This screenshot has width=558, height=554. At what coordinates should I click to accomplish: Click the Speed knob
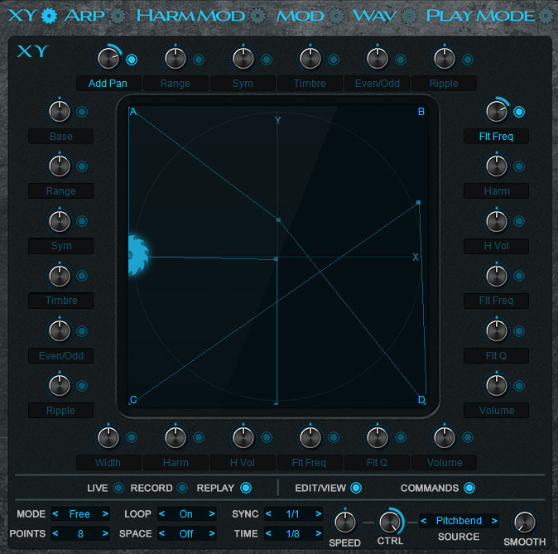click(344, 522)
